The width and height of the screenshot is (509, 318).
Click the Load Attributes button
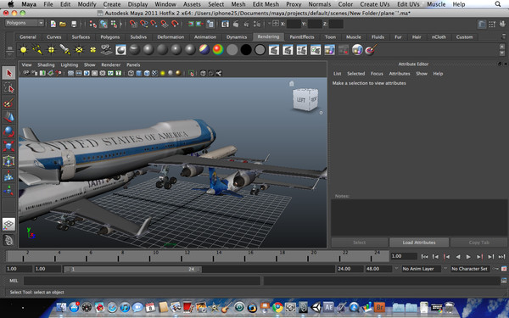pos(419,243)
